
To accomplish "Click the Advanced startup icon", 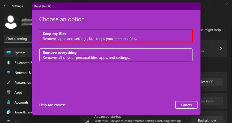I will pyautogui.click(x=88, y=120).
